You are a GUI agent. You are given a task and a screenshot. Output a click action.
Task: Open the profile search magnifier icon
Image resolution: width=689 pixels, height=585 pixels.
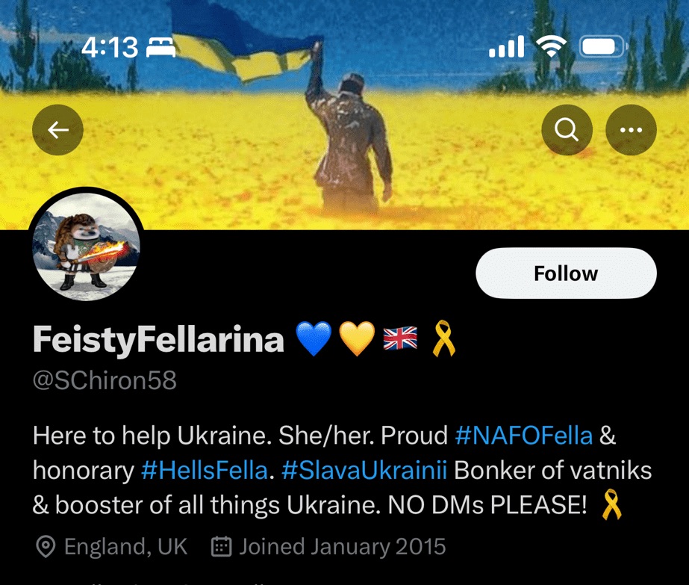pos(567,130)
